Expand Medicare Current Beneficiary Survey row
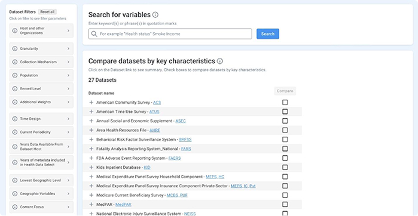The height and width of the screenshot is (216, 418). pos(91,195)
